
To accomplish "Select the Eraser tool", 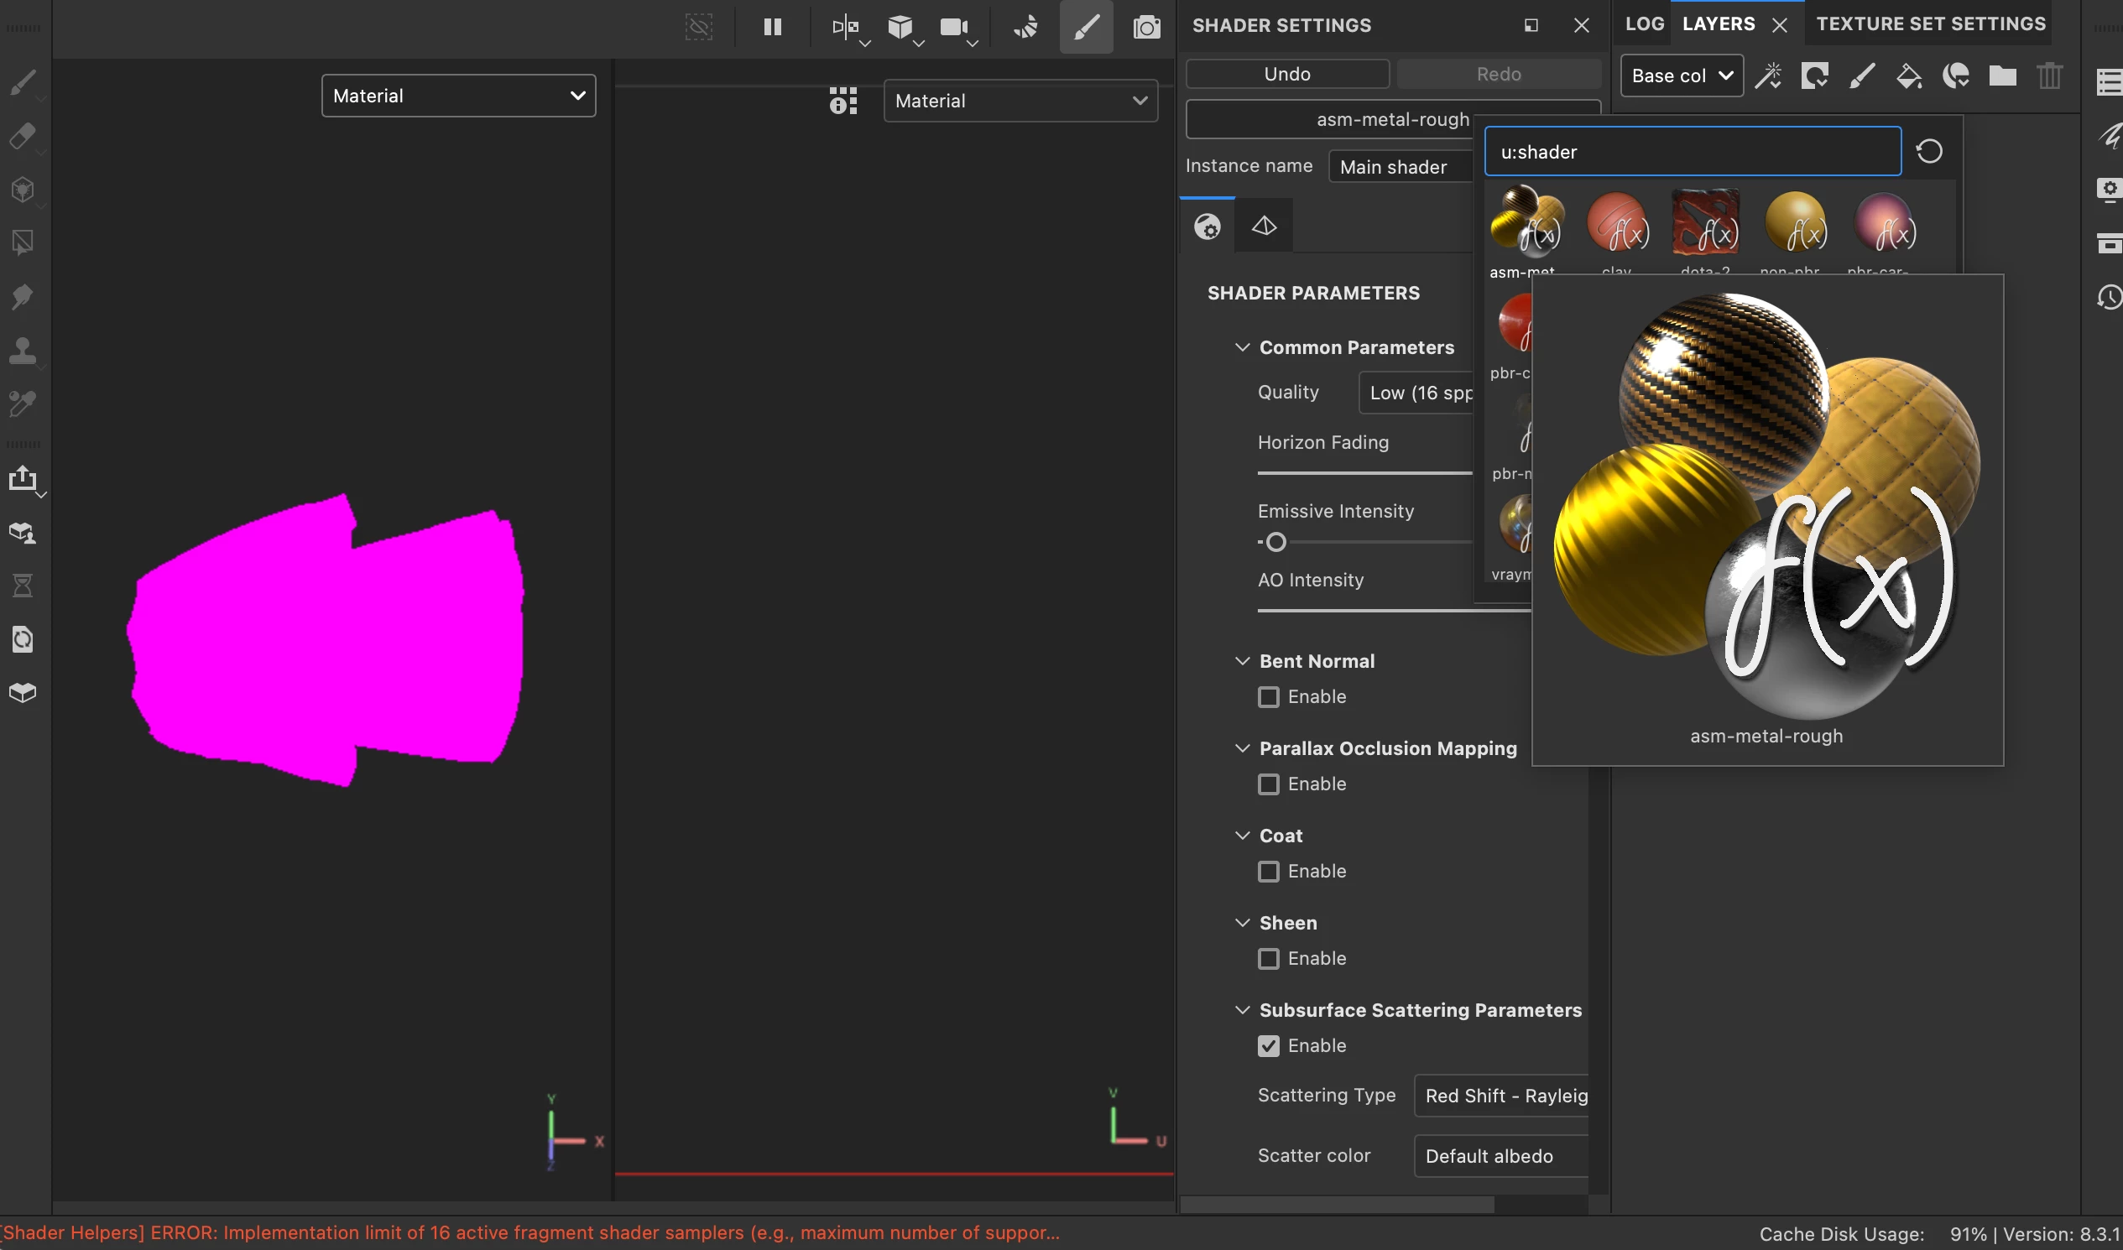I will pos(23,136).
